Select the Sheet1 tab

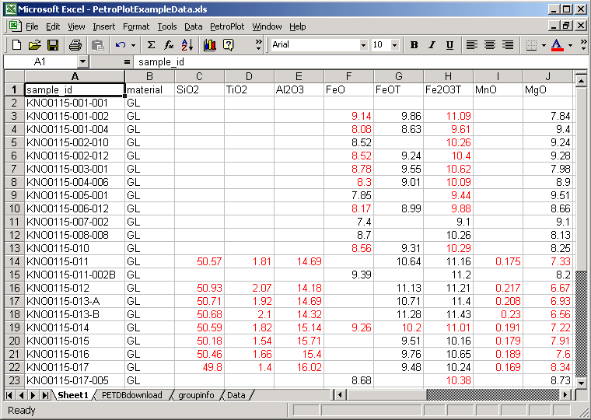[73, 395]
